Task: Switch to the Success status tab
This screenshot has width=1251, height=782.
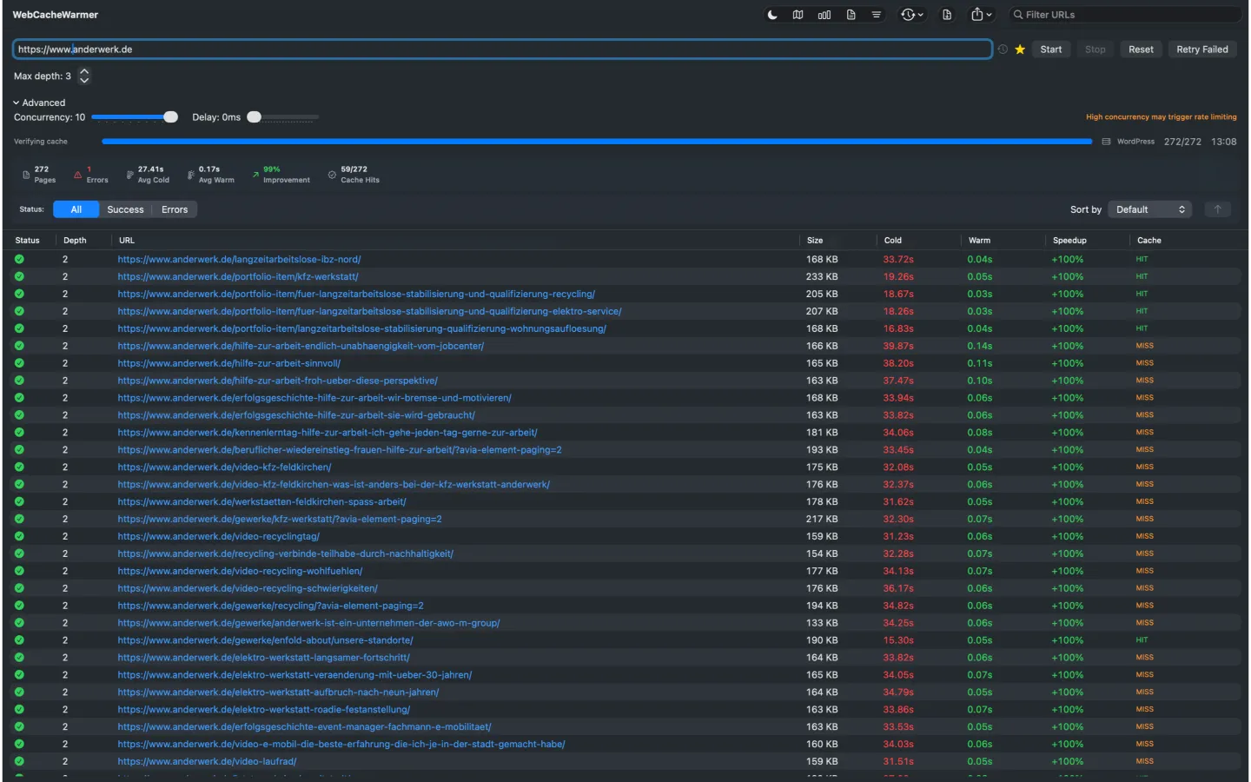Action: 125,209
